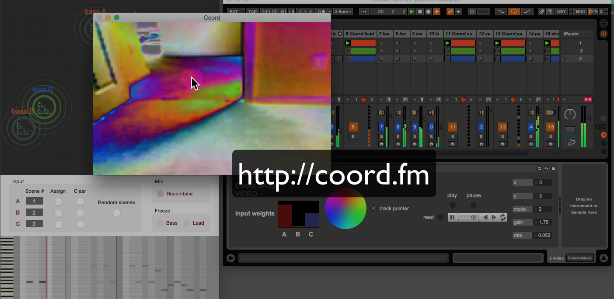
Task: Show arrangement view with lines icon
Action: (x=604, y=23)
